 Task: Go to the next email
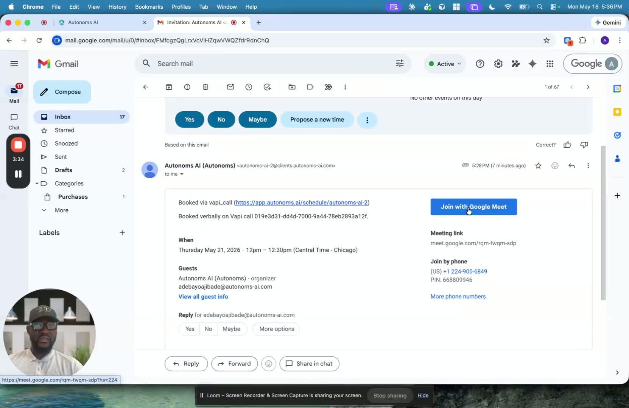tap(588, 87)
